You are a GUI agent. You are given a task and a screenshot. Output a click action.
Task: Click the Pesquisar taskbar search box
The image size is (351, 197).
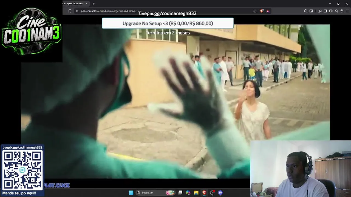click(155, 193)
